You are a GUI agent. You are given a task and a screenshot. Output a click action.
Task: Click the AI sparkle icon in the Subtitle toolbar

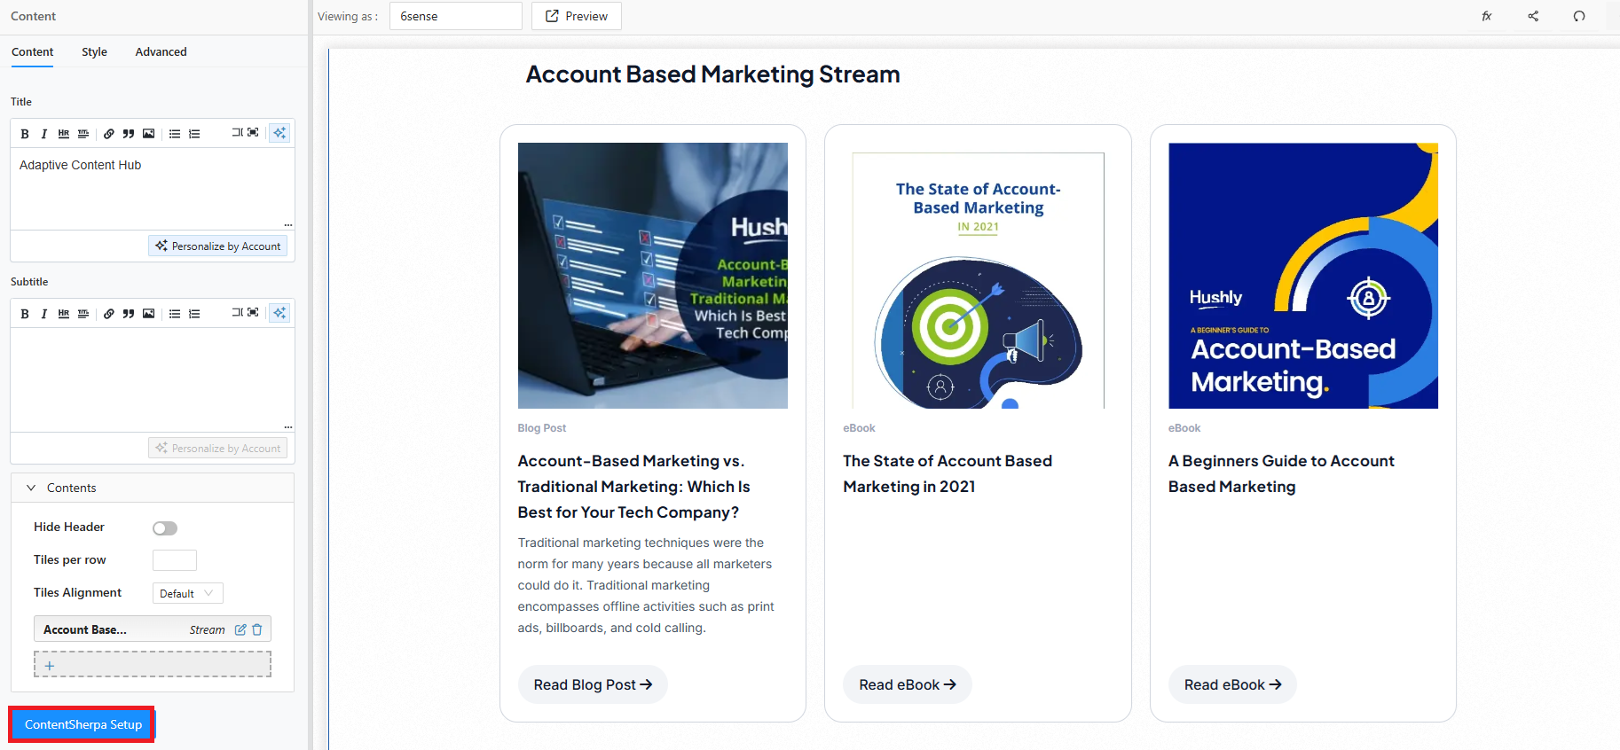click(x=279, y=313)
